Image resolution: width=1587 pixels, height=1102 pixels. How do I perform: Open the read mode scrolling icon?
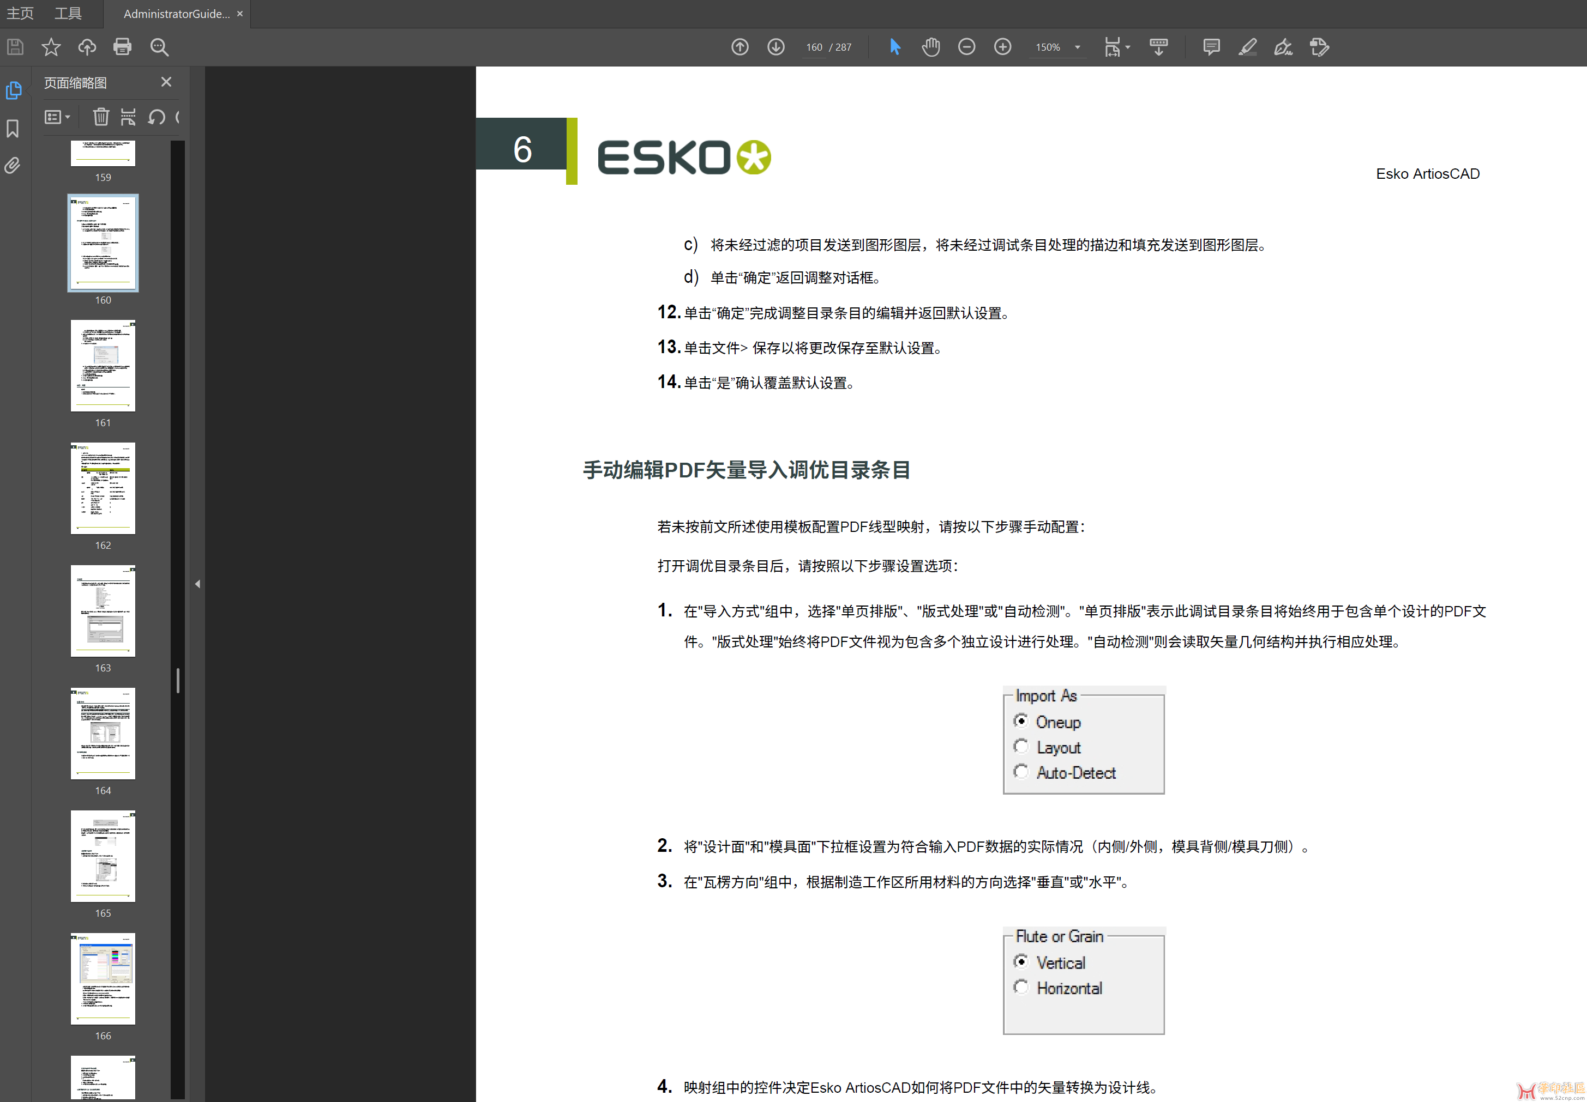(1159, 47)
